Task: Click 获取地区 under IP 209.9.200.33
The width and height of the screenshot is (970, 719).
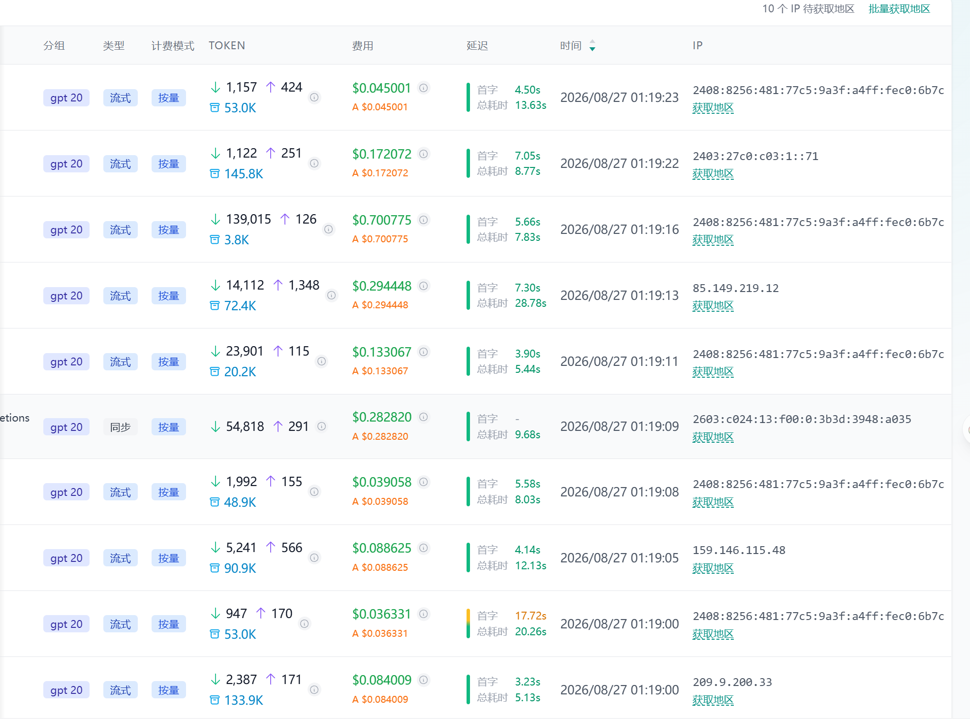Action: [x=713, y=700]
